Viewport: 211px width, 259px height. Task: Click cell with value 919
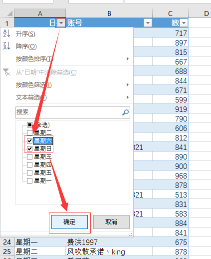point(170,109)
